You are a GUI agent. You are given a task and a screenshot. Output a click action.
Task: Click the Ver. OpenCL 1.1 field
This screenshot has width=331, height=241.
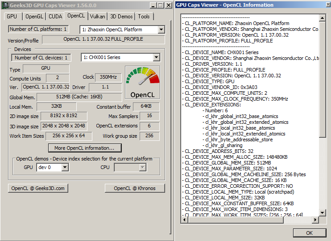point(46,87)
